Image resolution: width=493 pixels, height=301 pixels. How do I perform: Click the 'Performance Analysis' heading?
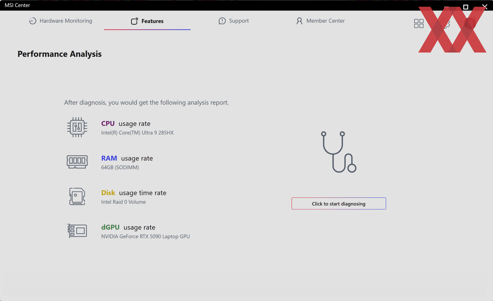(x=60, y=54)
